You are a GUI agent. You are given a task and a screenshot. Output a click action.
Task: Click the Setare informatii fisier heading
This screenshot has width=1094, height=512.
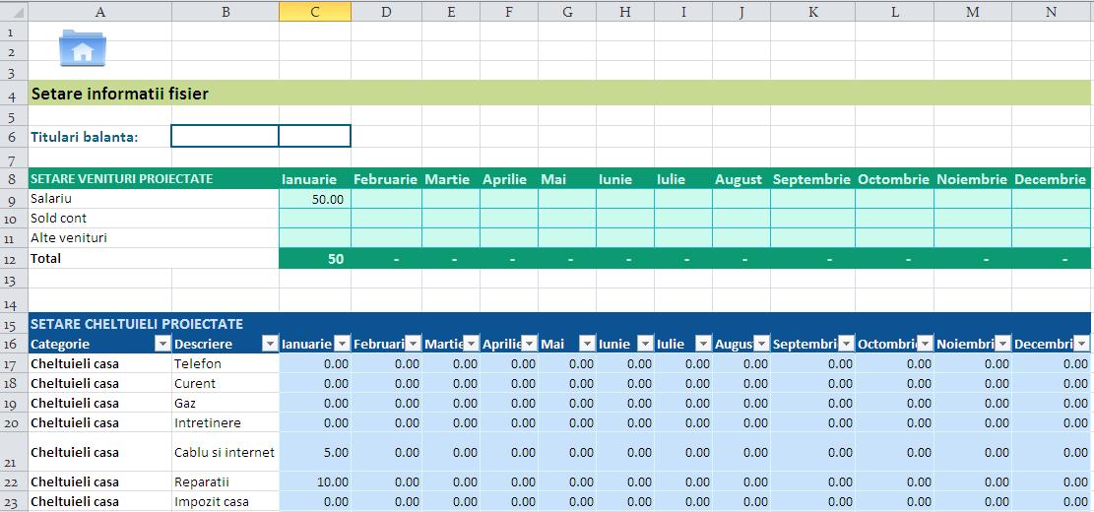[119, 94]
